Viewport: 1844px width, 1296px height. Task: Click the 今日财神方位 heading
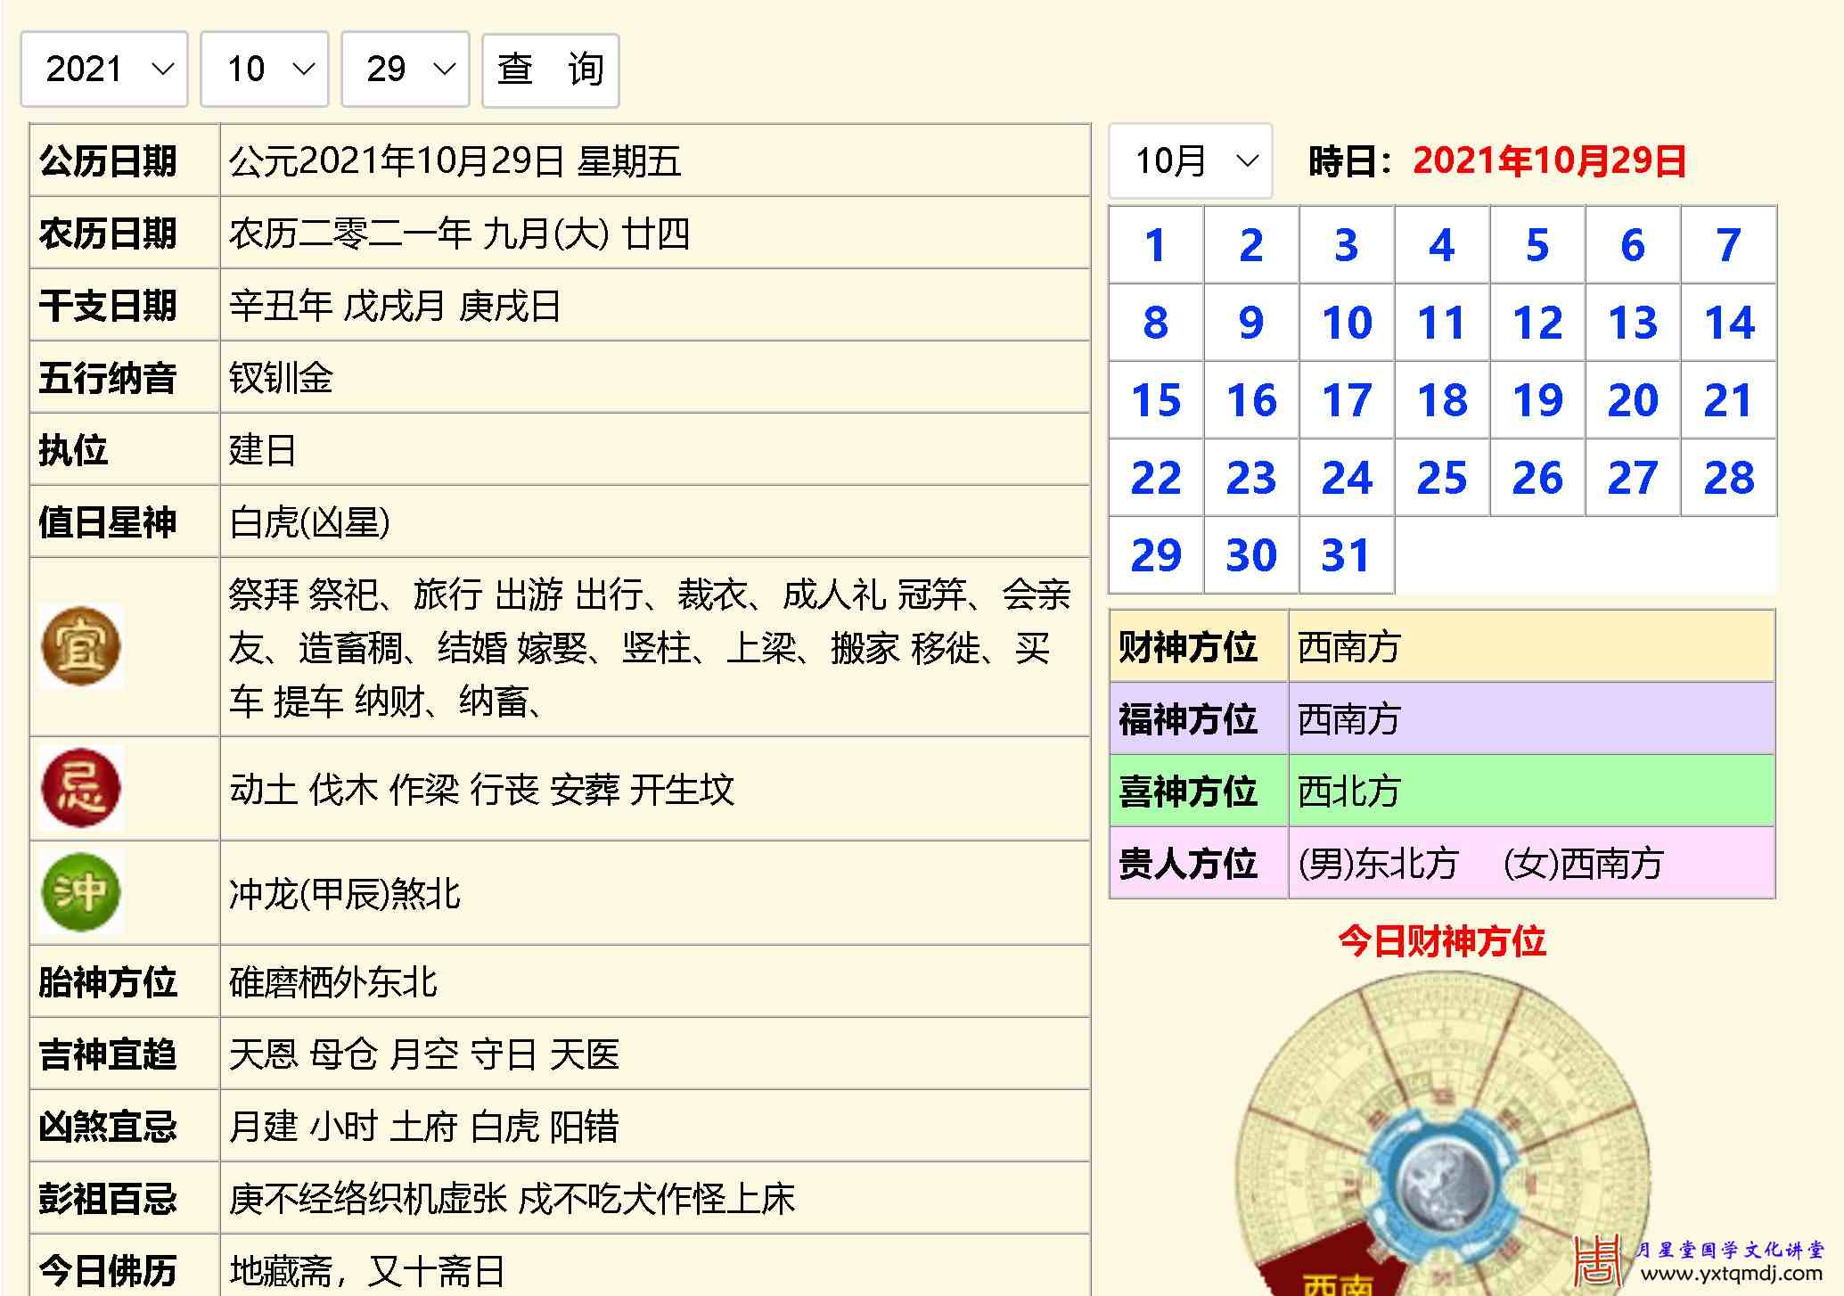1442,941
